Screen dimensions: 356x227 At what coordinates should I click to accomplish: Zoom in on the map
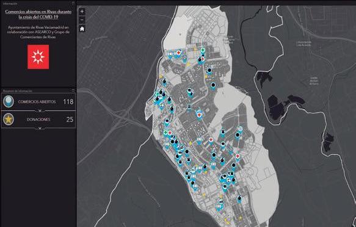point(82,12)
